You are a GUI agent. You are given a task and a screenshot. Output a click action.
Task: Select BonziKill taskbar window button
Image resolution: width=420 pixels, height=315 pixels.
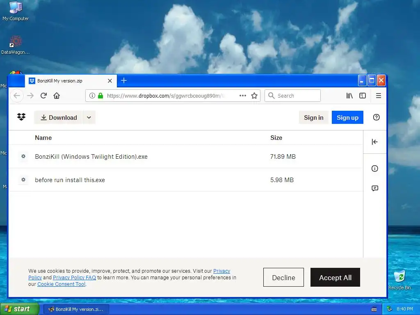[76, 309]
